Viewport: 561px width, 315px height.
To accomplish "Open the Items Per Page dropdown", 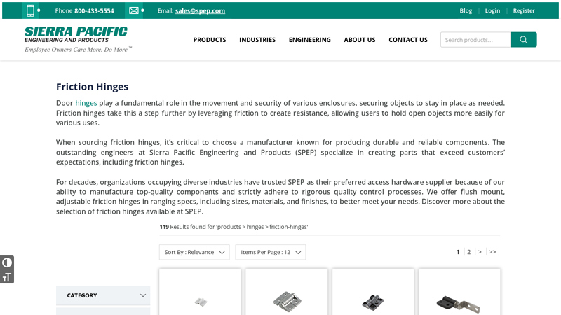I will (270, 252).
